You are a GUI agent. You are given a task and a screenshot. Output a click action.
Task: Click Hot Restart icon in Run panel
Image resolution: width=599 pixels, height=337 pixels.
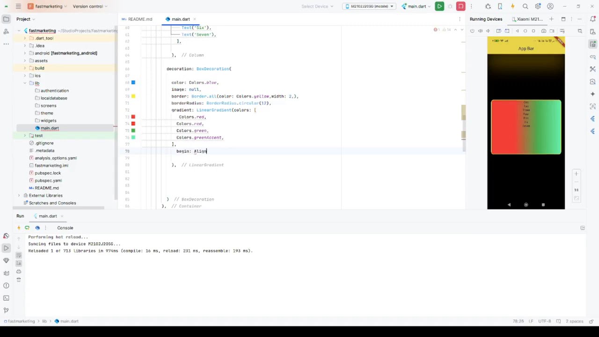[27, 228]
